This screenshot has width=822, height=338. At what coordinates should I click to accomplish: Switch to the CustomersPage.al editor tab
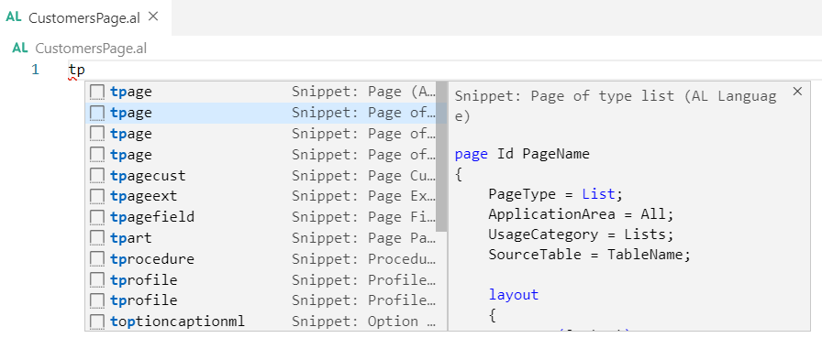pyautogui.click(x=85, y=17)
